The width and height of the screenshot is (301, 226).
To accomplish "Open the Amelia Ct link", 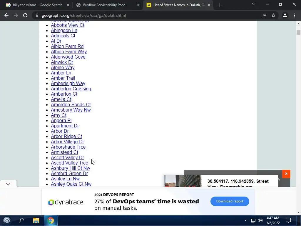I will pos(61,99).
